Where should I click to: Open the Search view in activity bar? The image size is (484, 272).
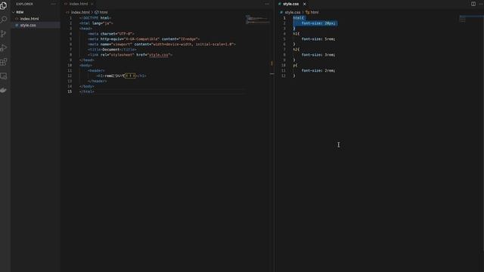[x=4, y=20]
